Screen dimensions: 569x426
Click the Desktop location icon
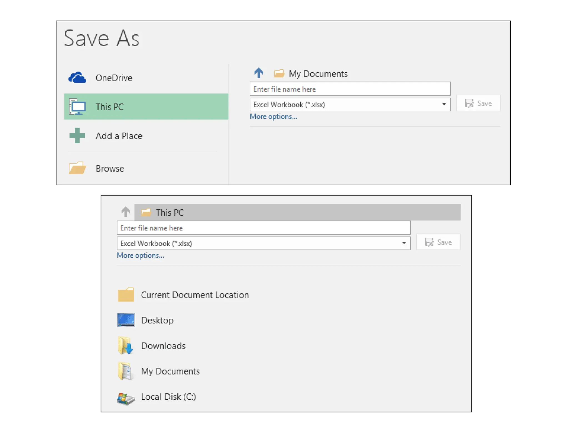pyautogui.click(x=126, y=320)
